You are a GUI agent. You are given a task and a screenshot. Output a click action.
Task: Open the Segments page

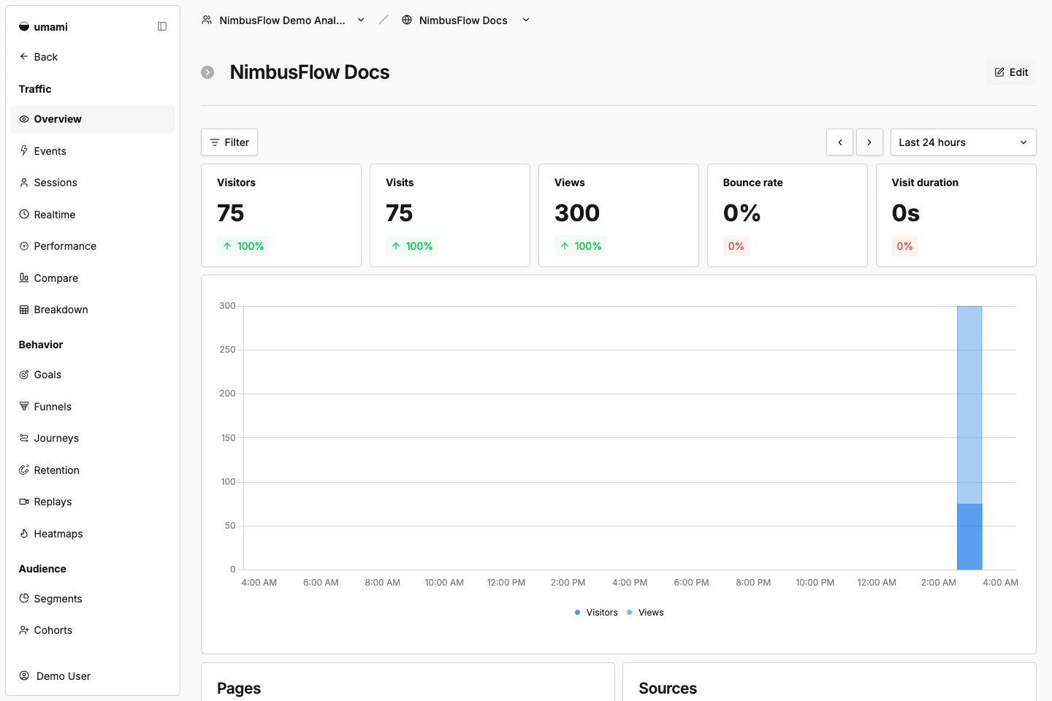93,599
